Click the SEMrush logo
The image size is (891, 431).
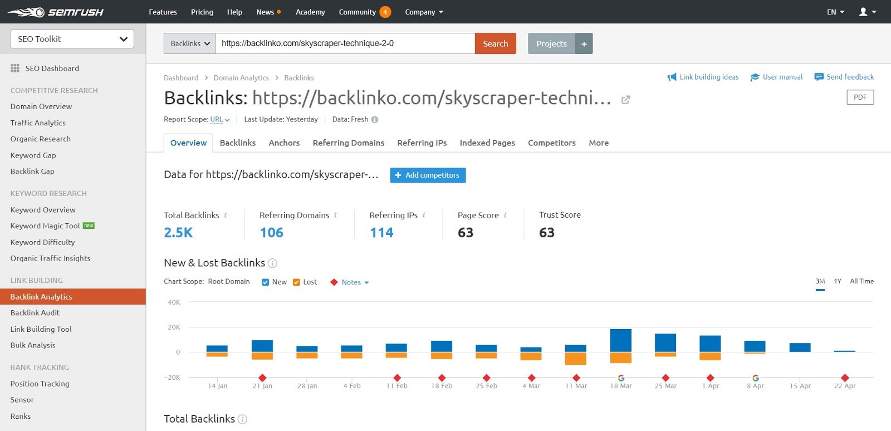pyautogui.click(x=56, y=12)
